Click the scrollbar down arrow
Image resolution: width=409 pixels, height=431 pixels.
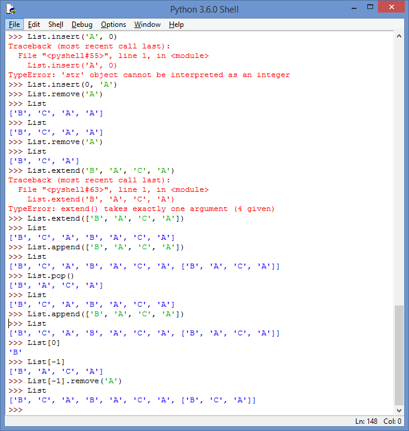point(399,411)
